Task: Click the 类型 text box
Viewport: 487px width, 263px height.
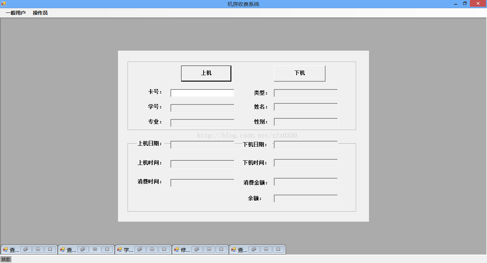Action: [x=306, y=93]
